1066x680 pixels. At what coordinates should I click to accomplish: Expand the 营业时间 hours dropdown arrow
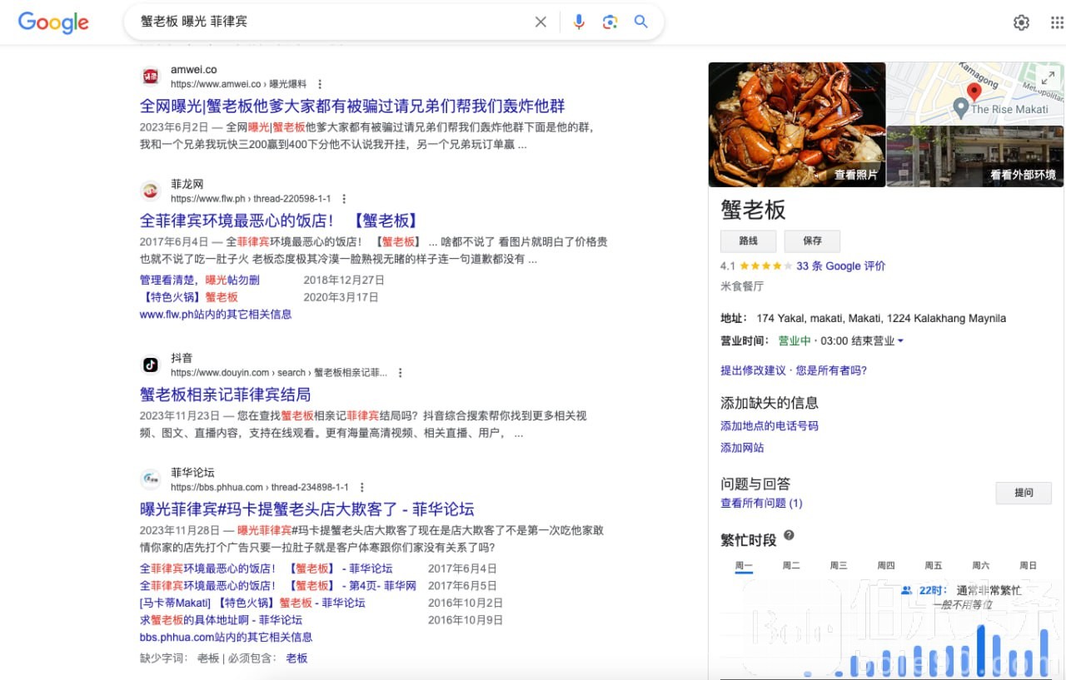(x=900, y=341)
